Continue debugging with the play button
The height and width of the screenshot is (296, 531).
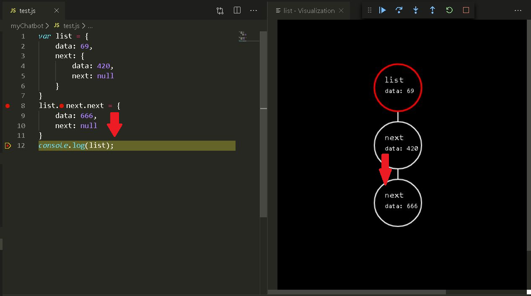point(382,10)
